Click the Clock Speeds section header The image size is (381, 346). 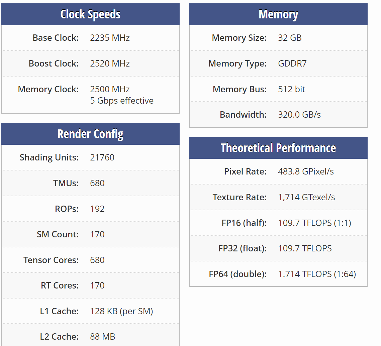90,14
